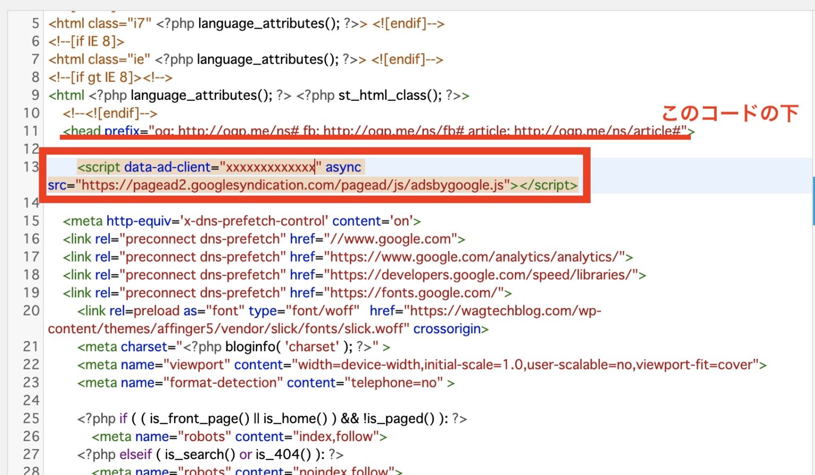Select line number 5 in the gutter

[34, 23]
